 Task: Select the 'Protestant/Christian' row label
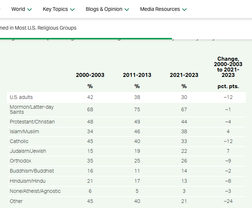pyautogui.click(x=32, y=122)
